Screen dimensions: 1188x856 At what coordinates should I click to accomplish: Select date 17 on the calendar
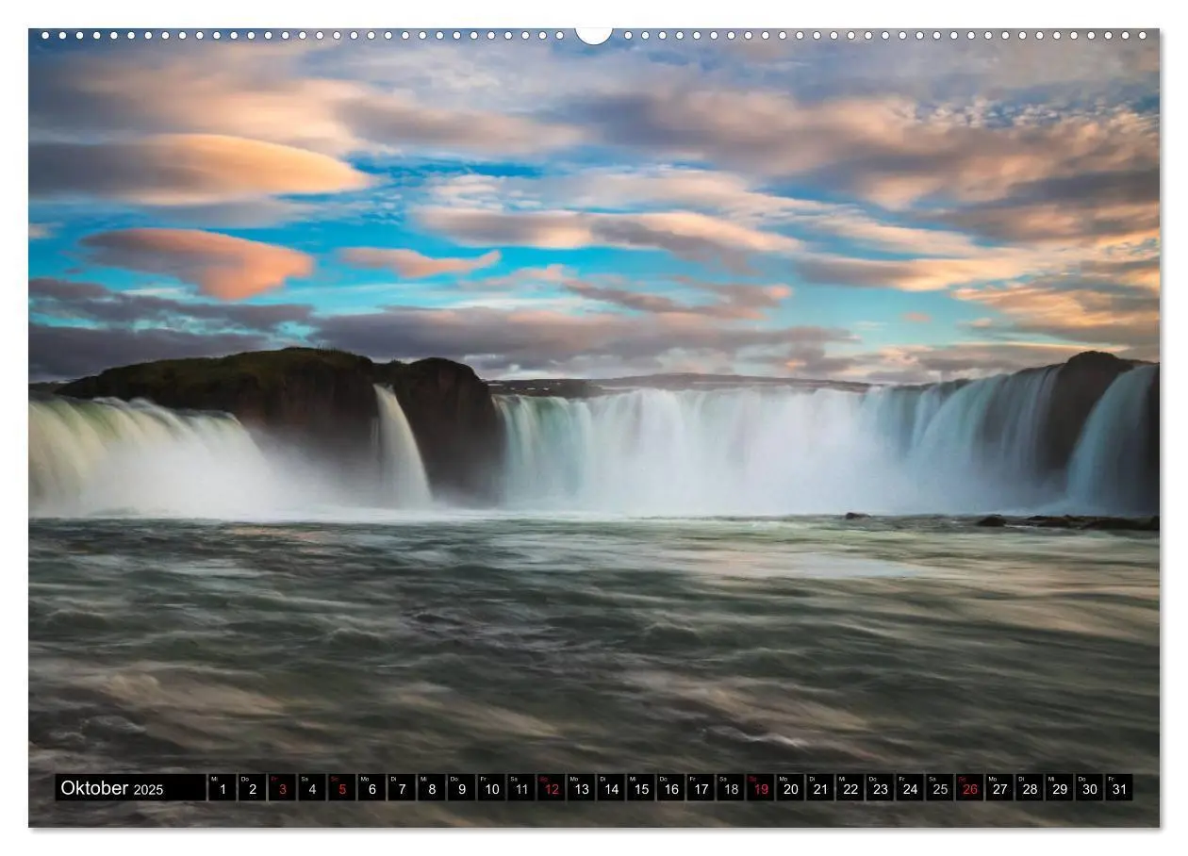point(700,788)
